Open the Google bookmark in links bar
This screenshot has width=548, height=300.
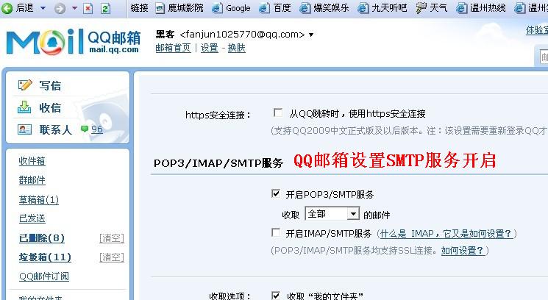point(232,8)
